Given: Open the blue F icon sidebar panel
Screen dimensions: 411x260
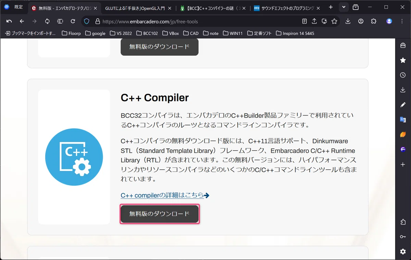Looking at the screenshot, I should tap(403, 149).
